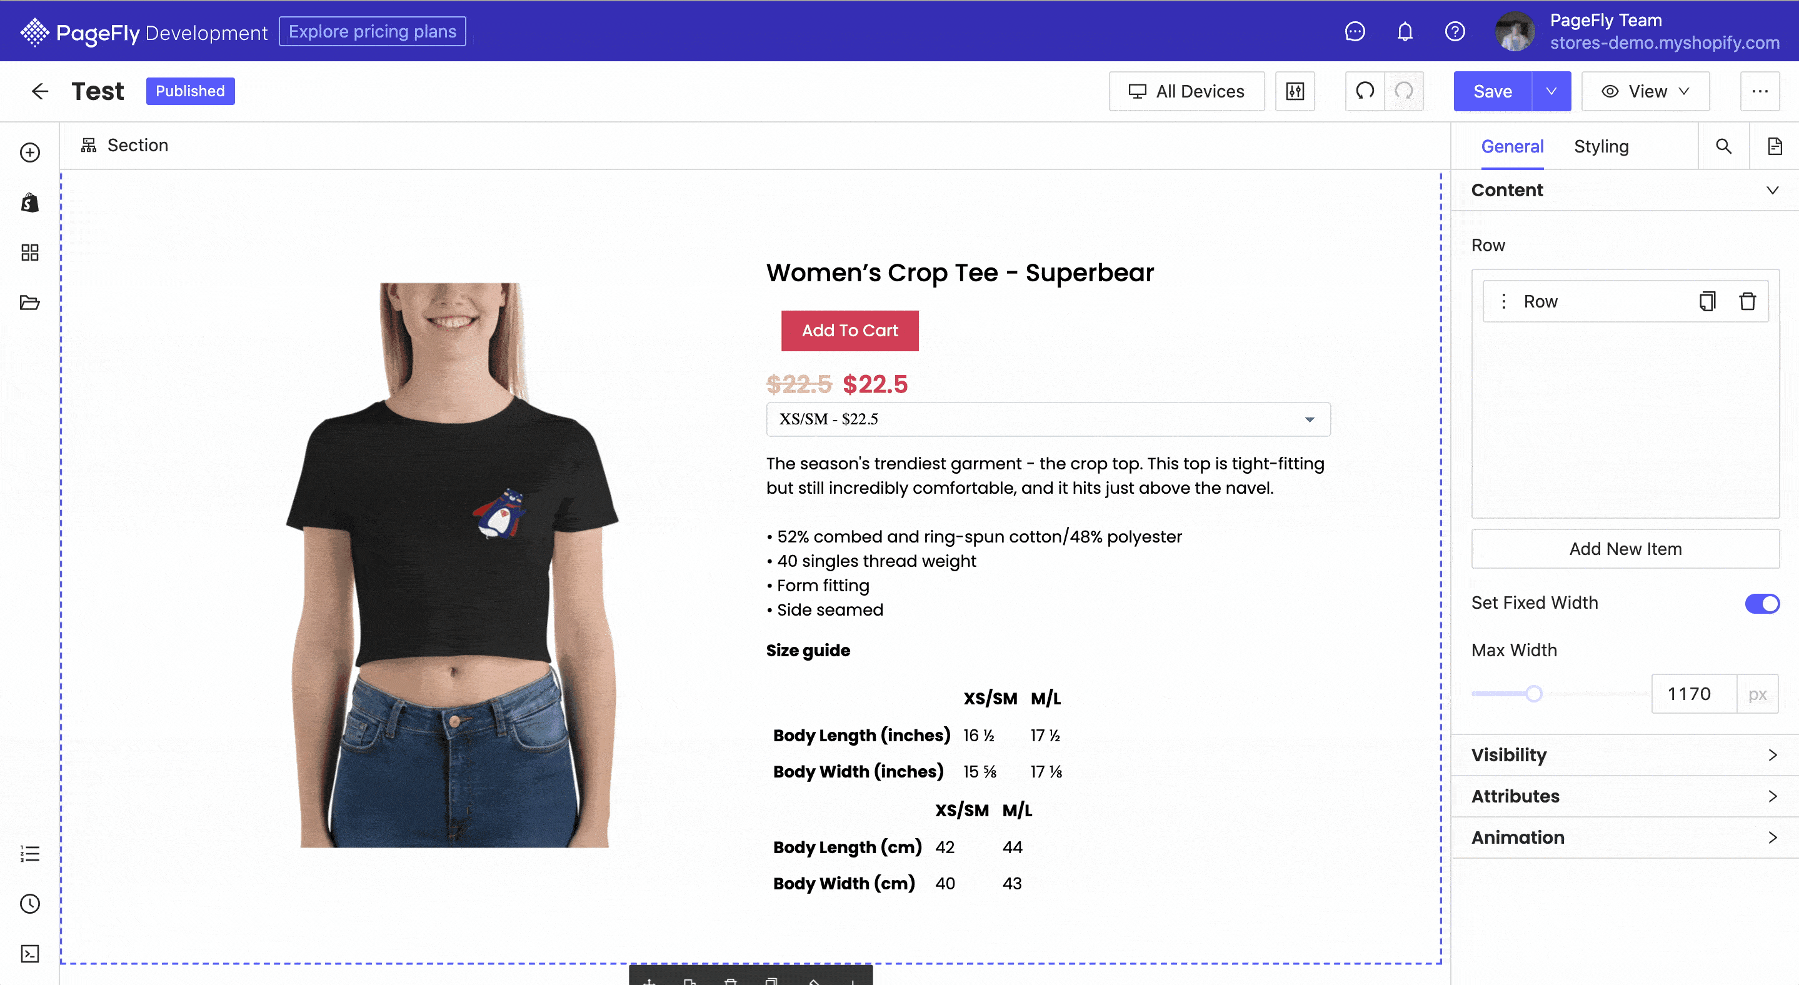Expand the Attributes section
Screen dimensions: 1799x985
pos(1625,796)
